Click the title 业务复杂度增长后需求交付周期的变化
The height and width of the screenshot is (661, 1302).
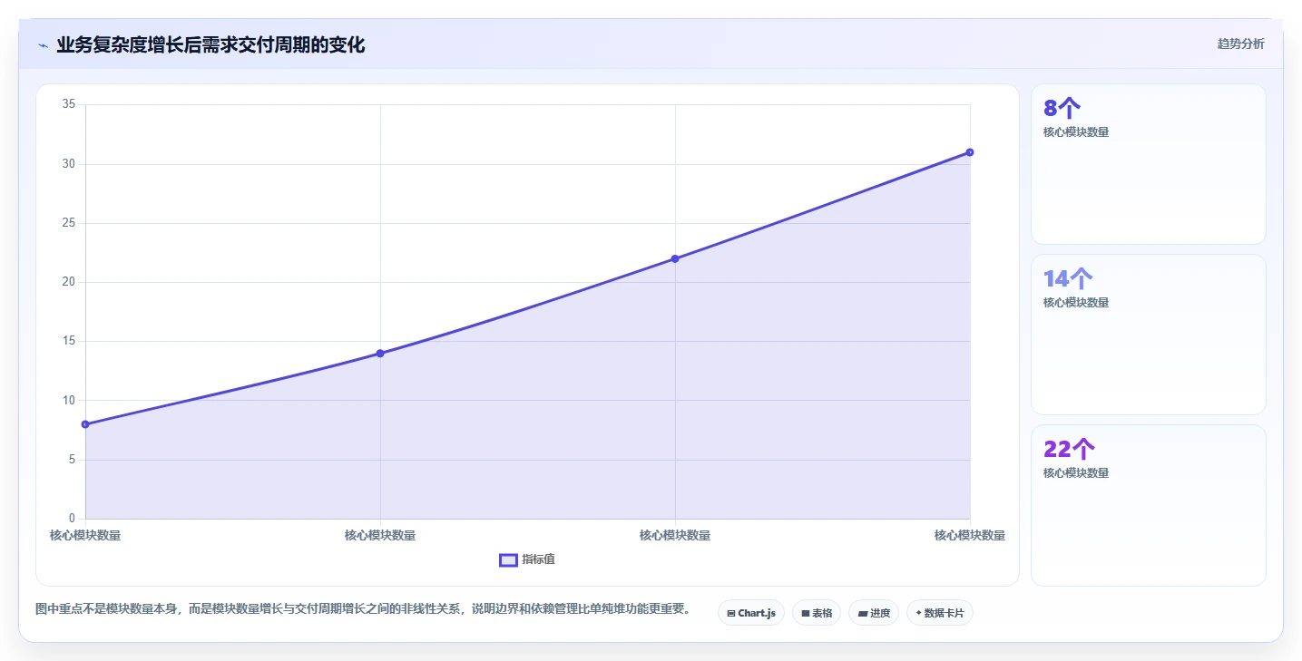pos(210,44)
